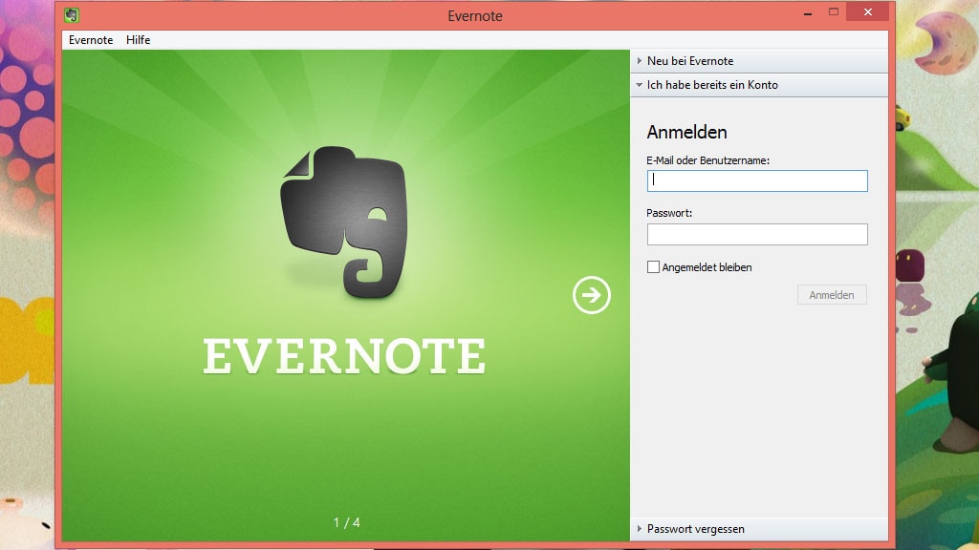Click the Anmelden button
This screenshot has height=550, width=979.
(831, 294)
